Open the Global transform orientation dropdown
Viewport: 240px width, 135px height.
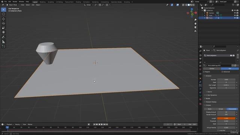(x=88, y=5)
